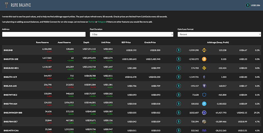Click the Fantom icon in BNB.FTM-A64 row
Viewport: 263px width, 133px height.
point(204,104)
